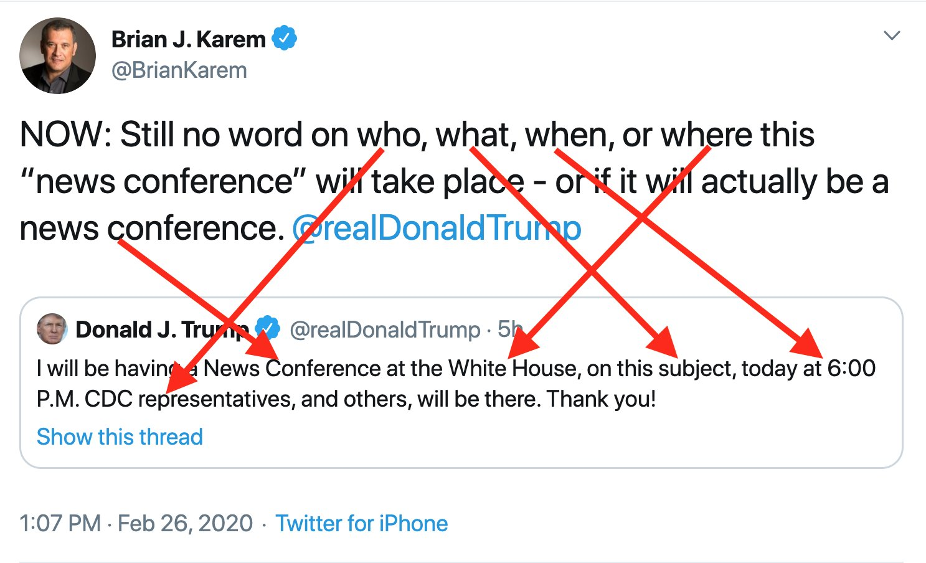Click the tweet text starting with NOW:

click(x=249, y=135)
